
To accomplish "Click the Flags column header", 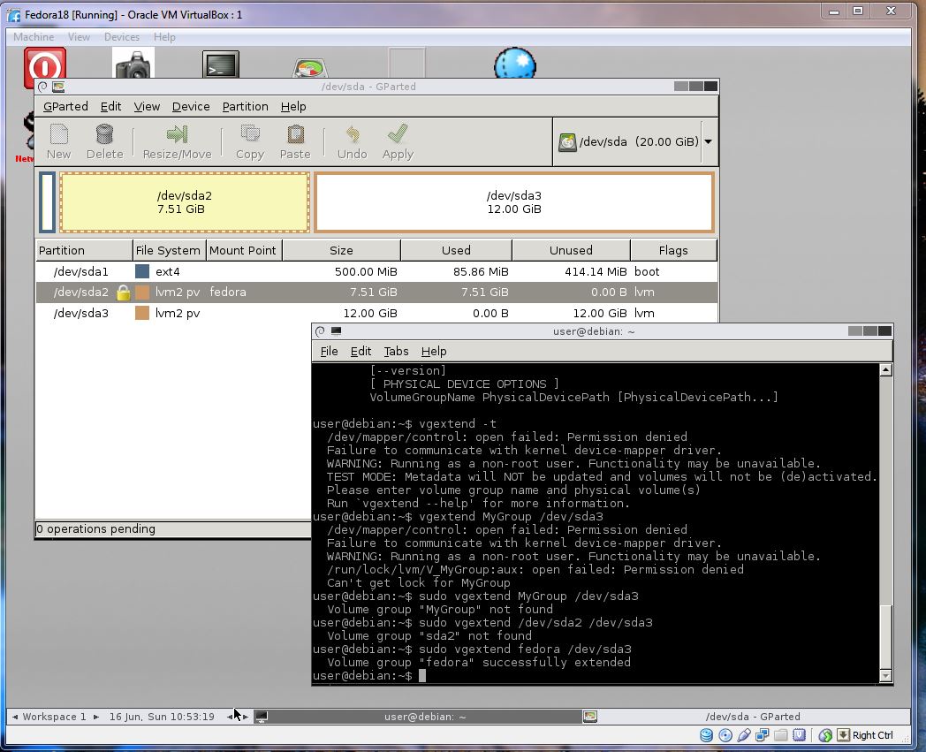I will click(673, 250).
